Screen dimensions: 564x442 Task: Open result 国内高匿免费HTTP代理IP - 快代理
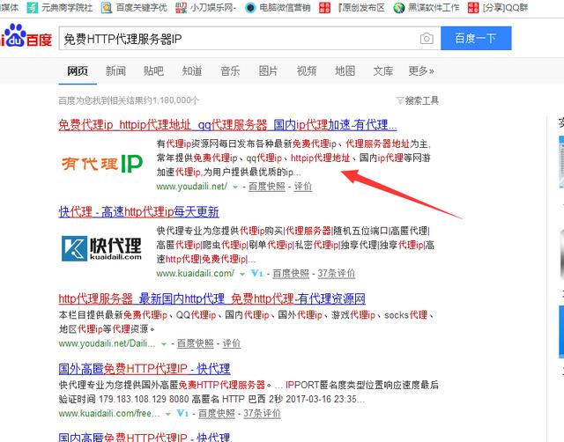(145, 437)
